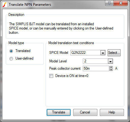Select the Translated radio button
Screen dimensions: 130x122
tap(11, 51)
